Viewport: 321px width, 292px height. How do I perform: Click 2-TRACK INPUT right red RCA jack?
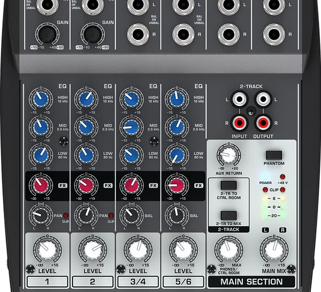click(239, 123)
